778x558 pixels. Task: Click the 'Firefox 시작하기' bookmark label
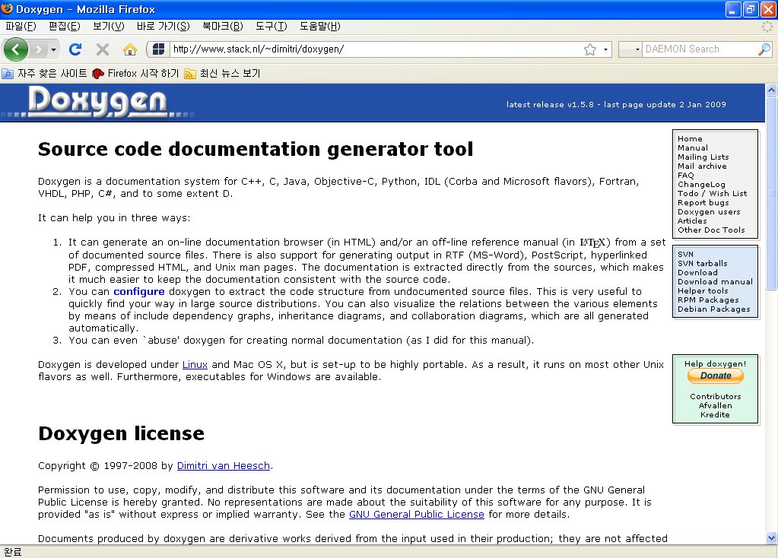click(x=143, y=74)
